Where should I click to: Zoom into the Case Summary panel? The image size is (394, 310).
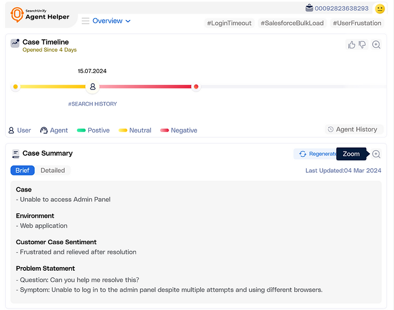[x=376, y=154]
